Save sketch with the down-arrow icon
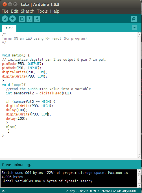This screenshot has height=193, width=142. click(x=37, y=19)
